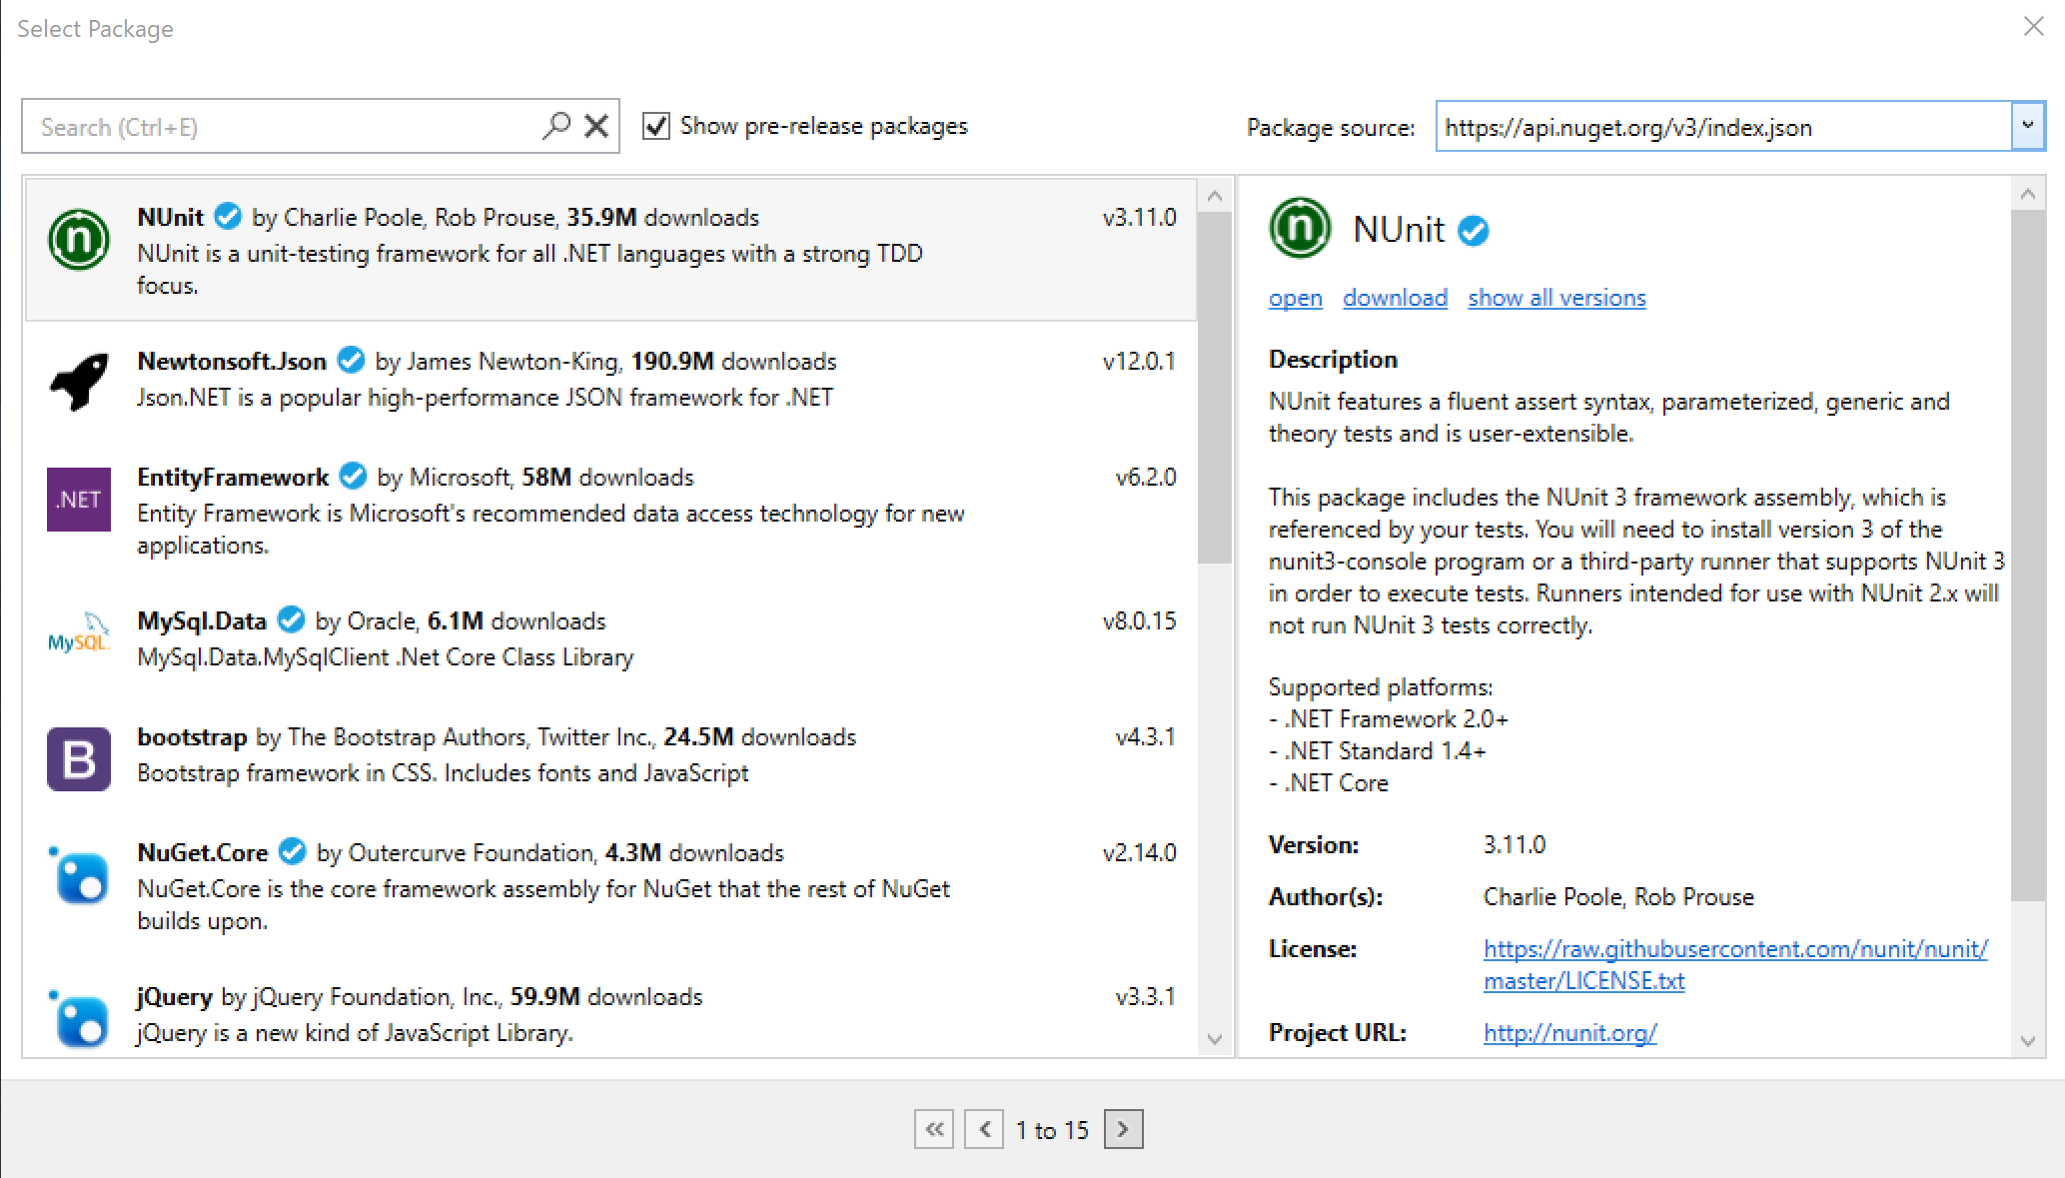The width and height of the screenshot is (2065, 1178).
Task: Clear search with the X icon
Action: tap(596, 126)
